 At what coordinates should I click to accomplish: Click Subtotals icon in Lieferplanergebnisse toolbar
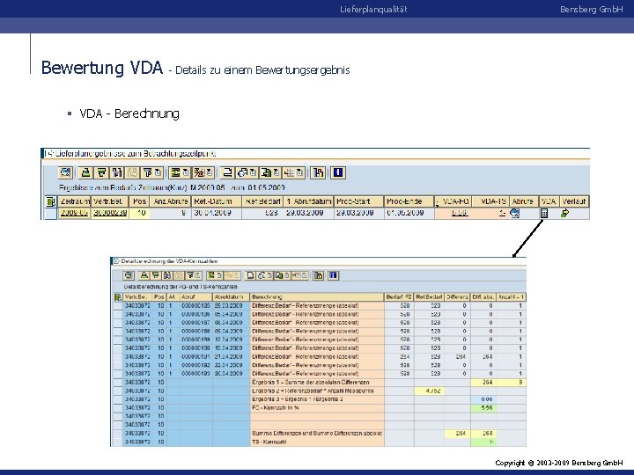[x=199, y=173]
